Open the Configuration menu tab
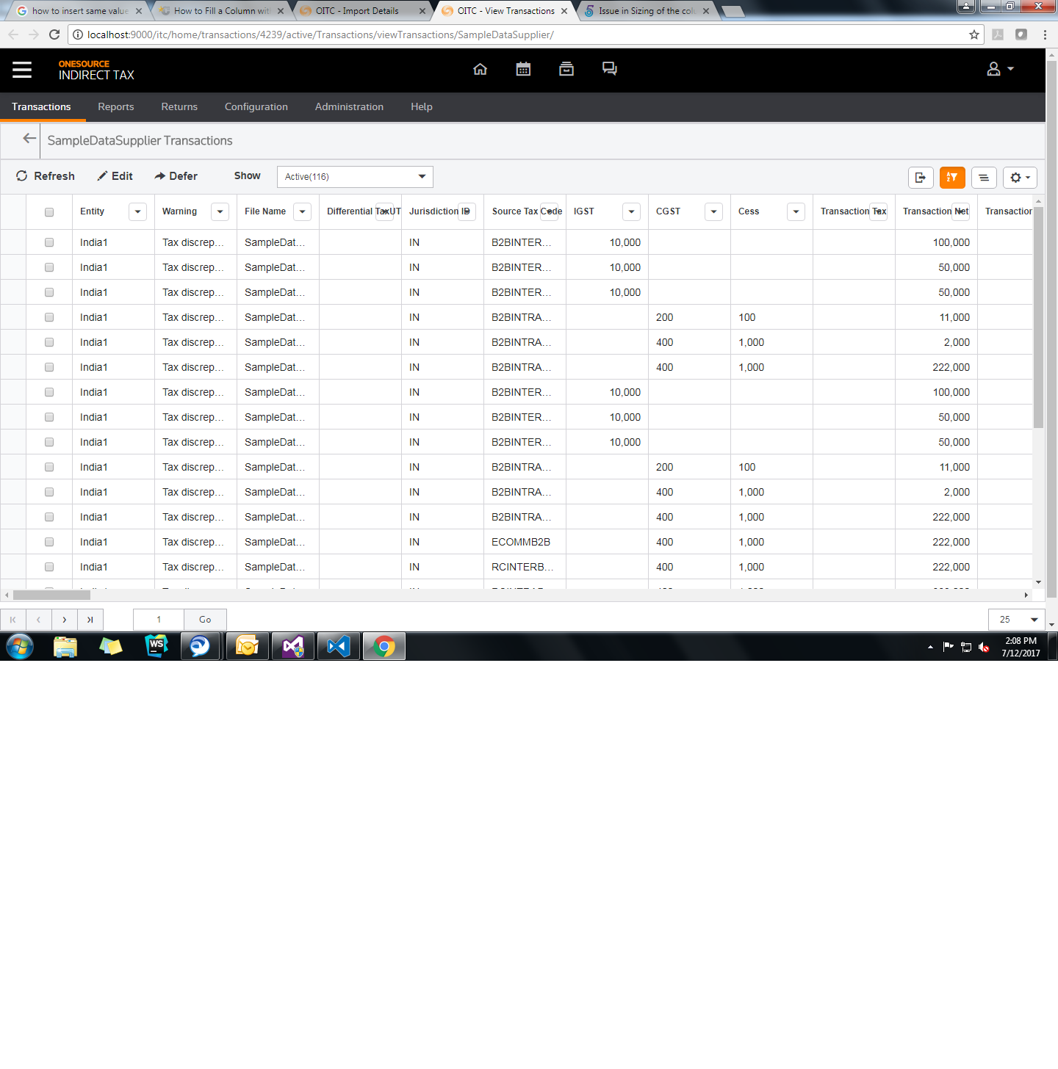 coord(256,107)
